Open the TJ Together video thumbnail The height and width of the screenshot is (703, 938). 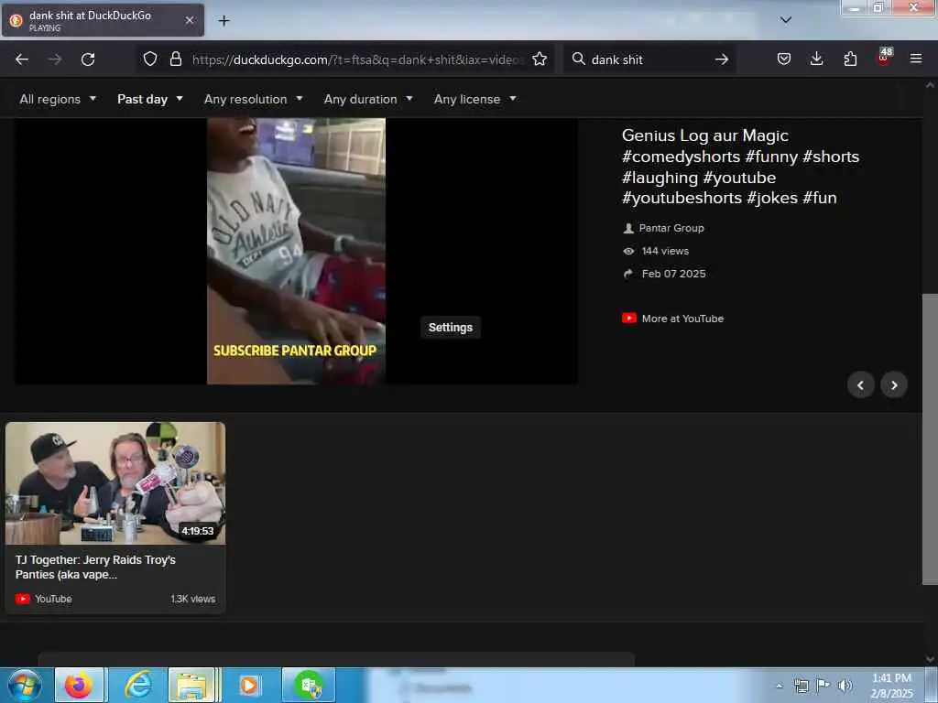[x=115, y=483]
